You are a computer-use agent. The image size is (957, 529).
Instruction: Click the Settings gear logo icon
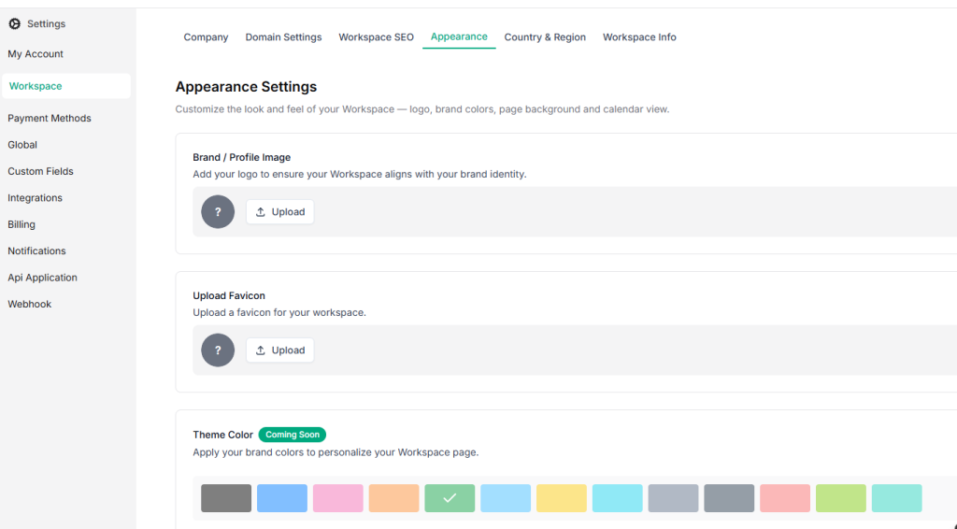click(x=14, y=23)
